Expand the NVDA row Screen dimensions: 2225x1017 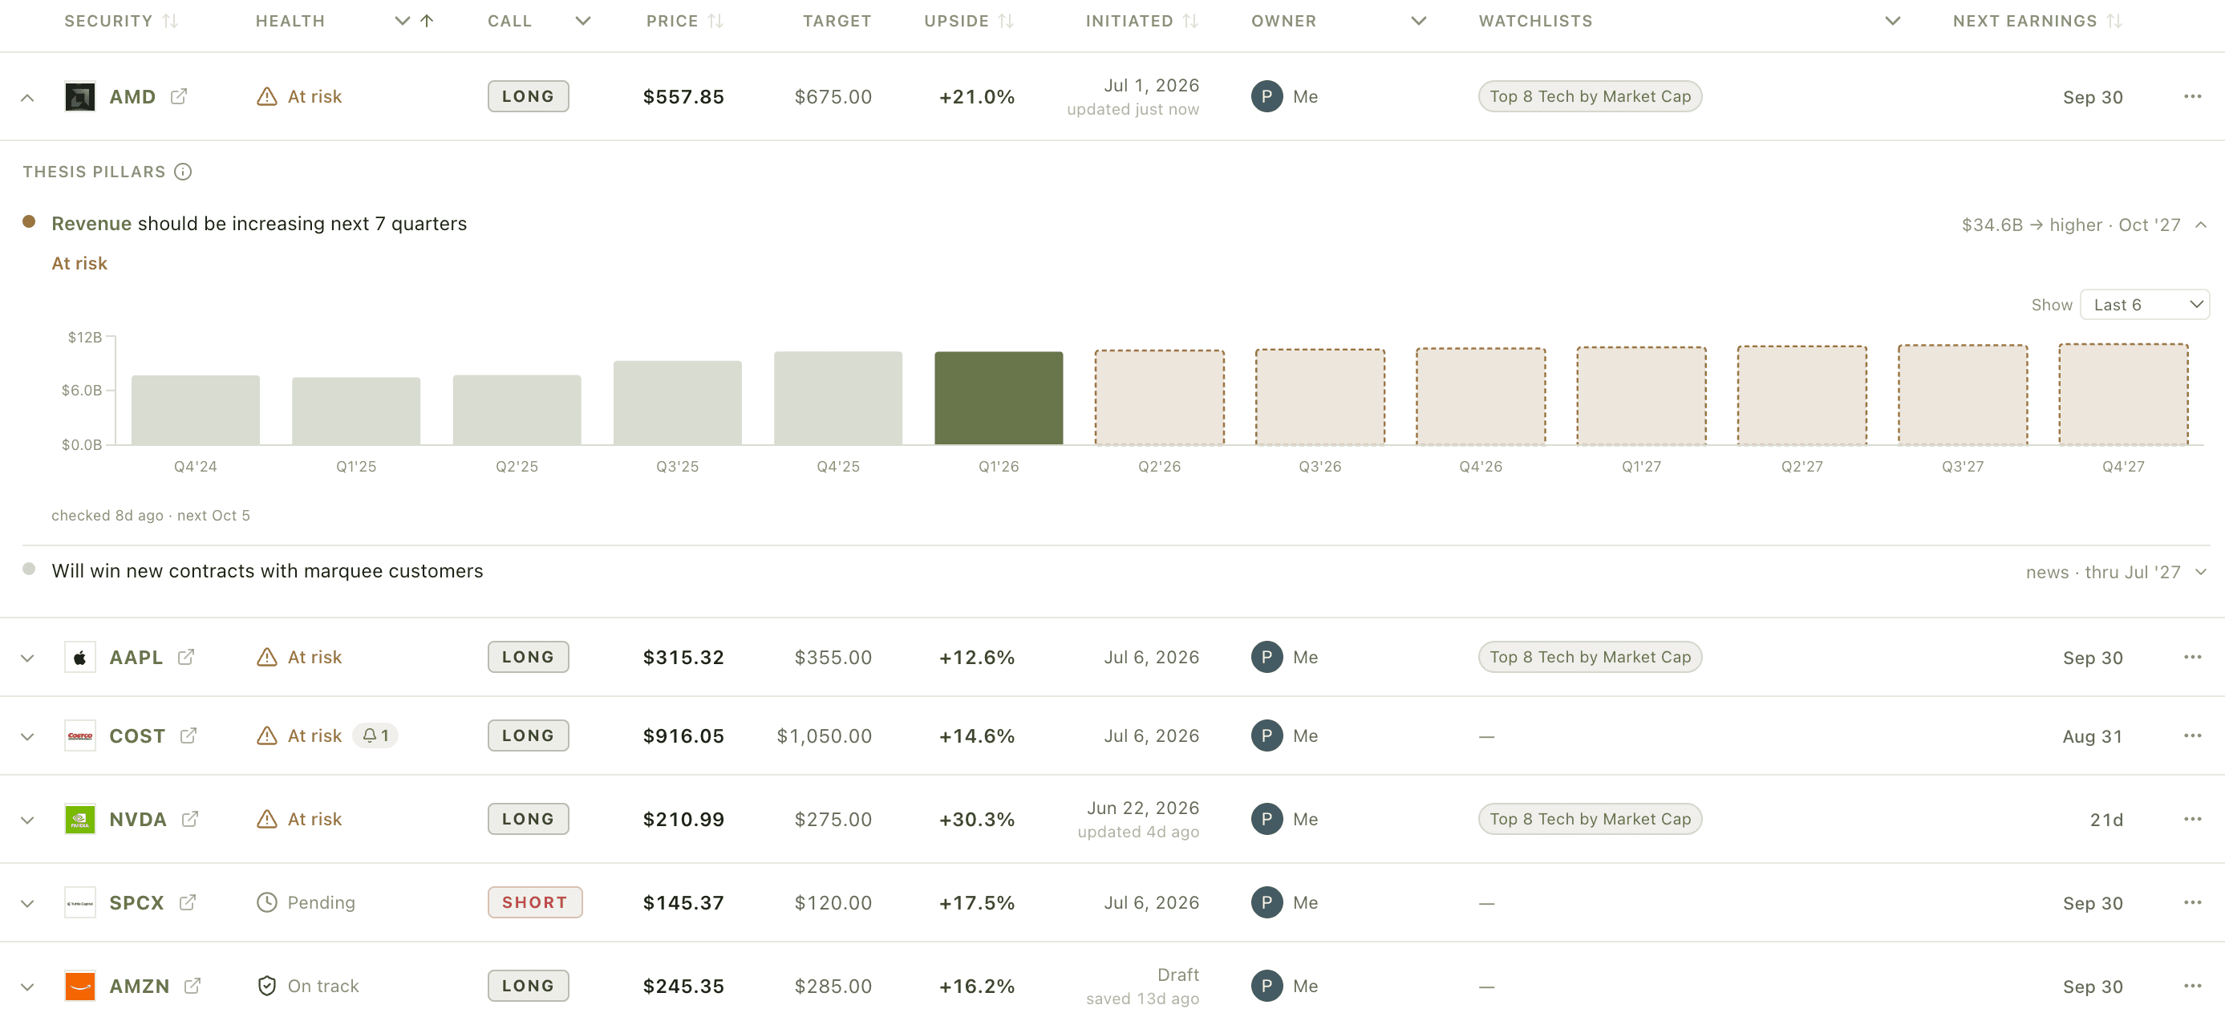click(x=27, y=819)
